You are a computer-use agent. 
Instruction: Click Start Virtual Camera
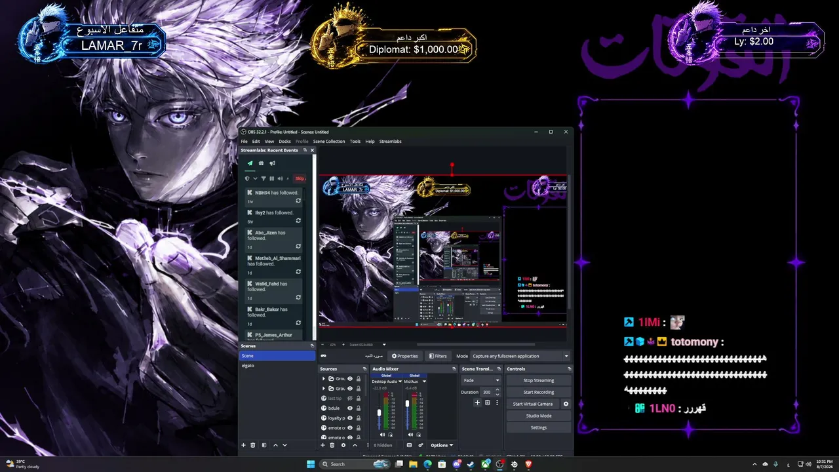click(533, 404)
